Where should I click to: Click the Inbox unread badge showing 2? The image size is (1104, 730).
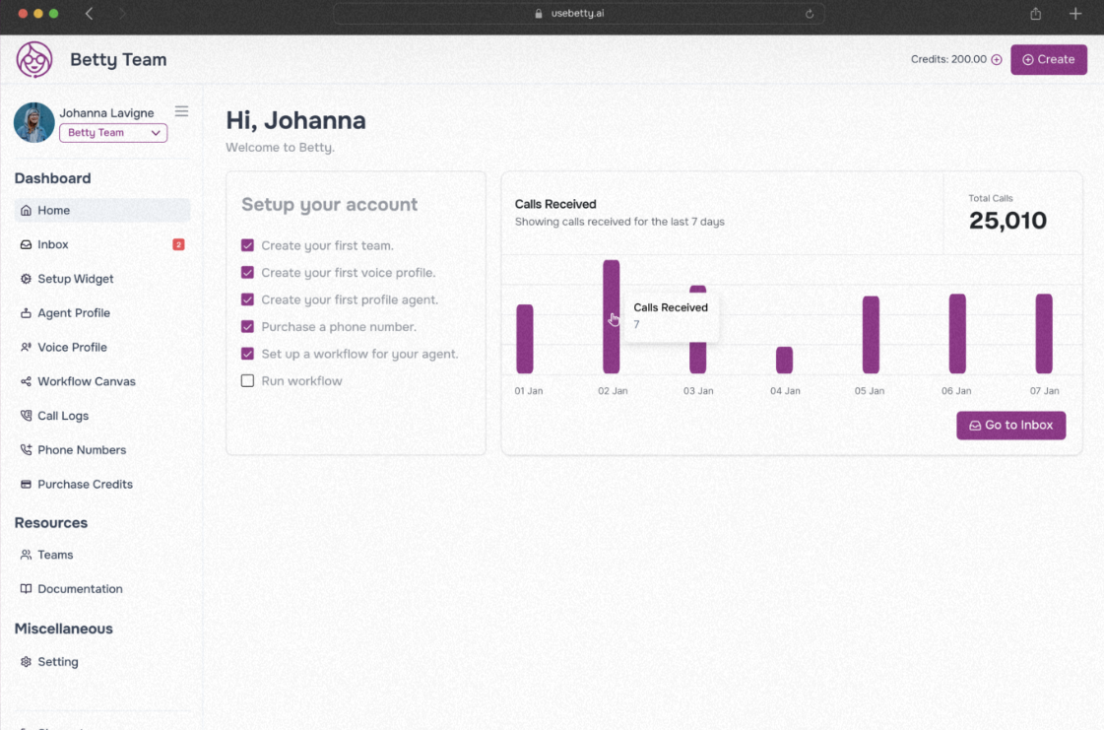click(x=178, y=244)
